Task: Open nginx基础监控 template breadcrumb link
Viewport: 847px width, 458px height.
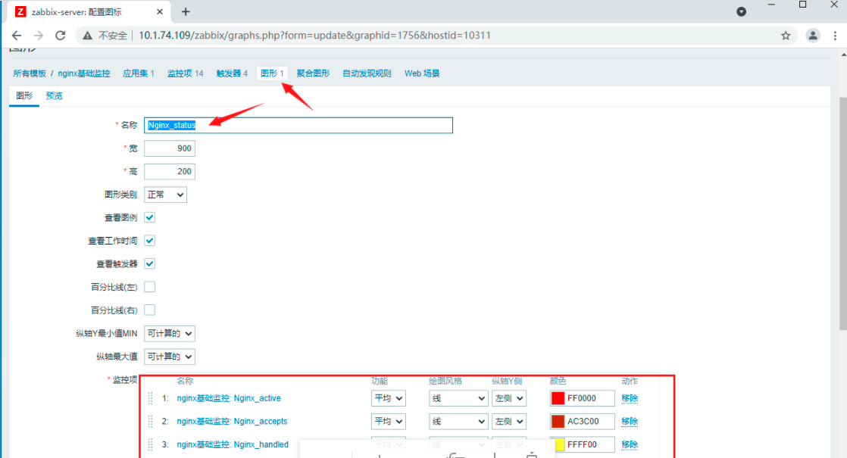Action: 84,73
